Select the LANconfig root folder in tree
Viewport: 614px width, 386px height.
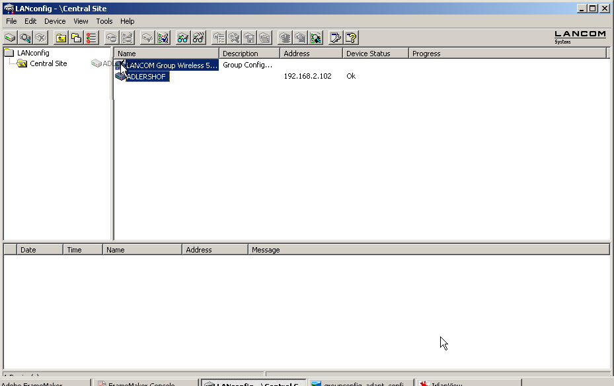pyautogui.click(x=32, y=53)
